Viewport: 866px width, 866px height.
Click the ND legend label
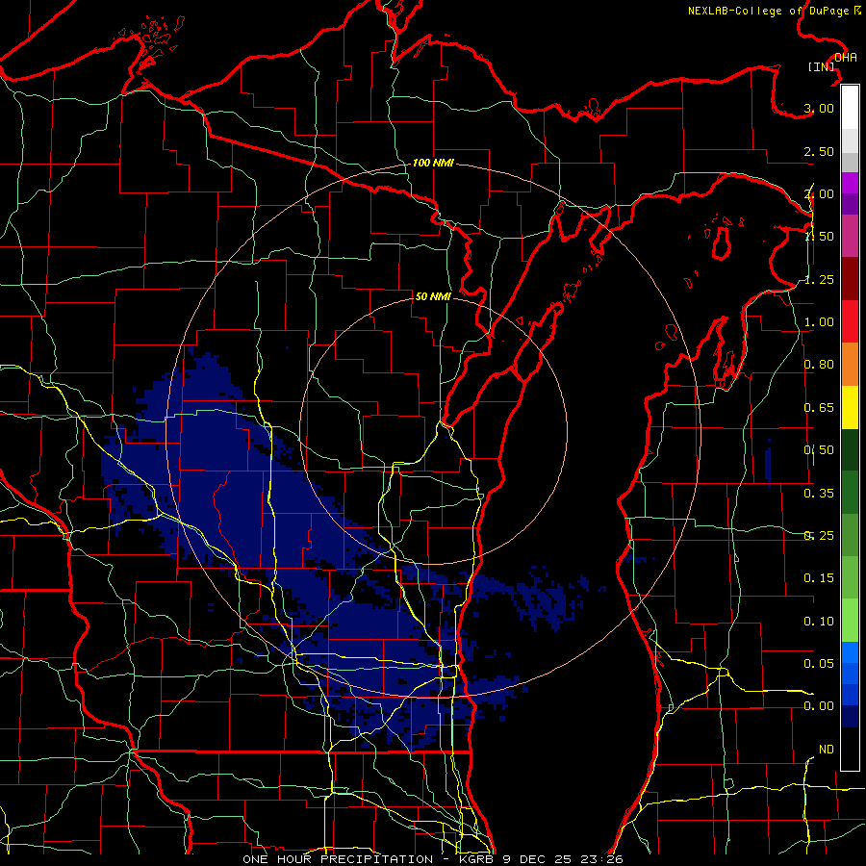pos(827,750)
